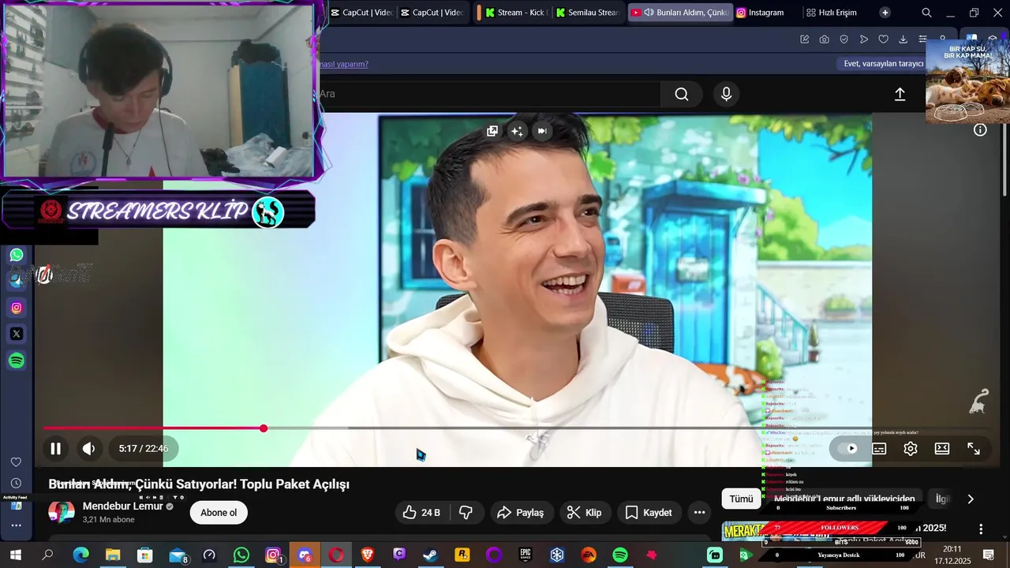1010x568 pixels.
Task: Open the video settings gear
Action: (911, 449)
